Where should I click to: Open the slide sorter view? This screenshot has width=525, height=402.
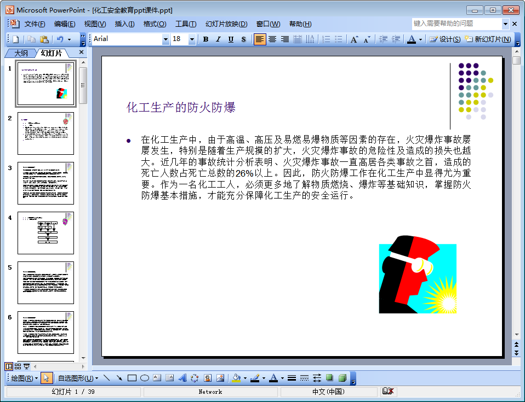pos(18,366)
